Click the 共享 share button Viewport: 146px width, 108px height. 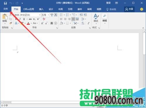(x=129, y=9)
